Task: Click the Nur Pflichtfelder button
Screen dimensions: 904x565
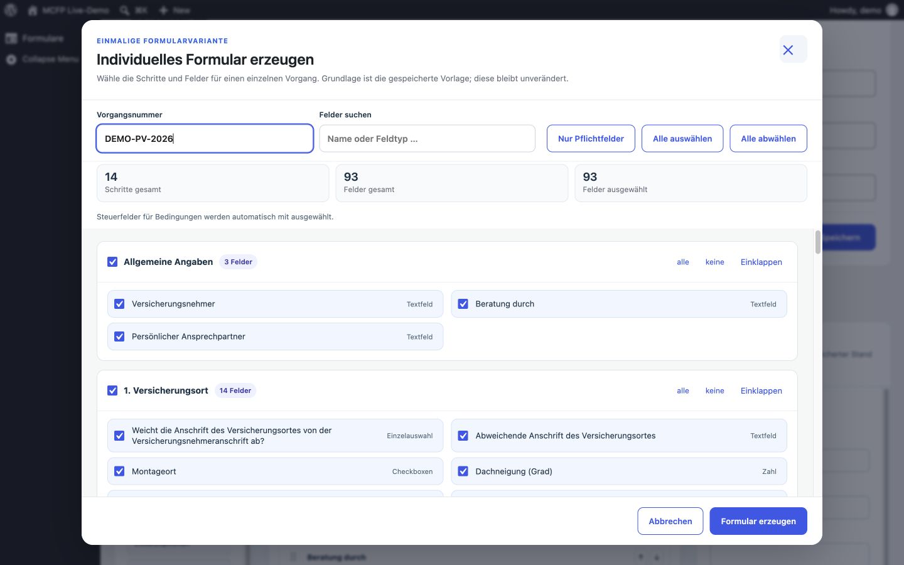Action: pyautogui.click(x=591, y=139)
